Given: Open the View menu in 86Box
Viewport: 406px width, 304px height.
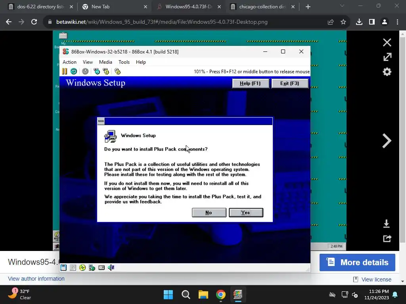Looking at the screenshot, I should (x=88, y=62).
